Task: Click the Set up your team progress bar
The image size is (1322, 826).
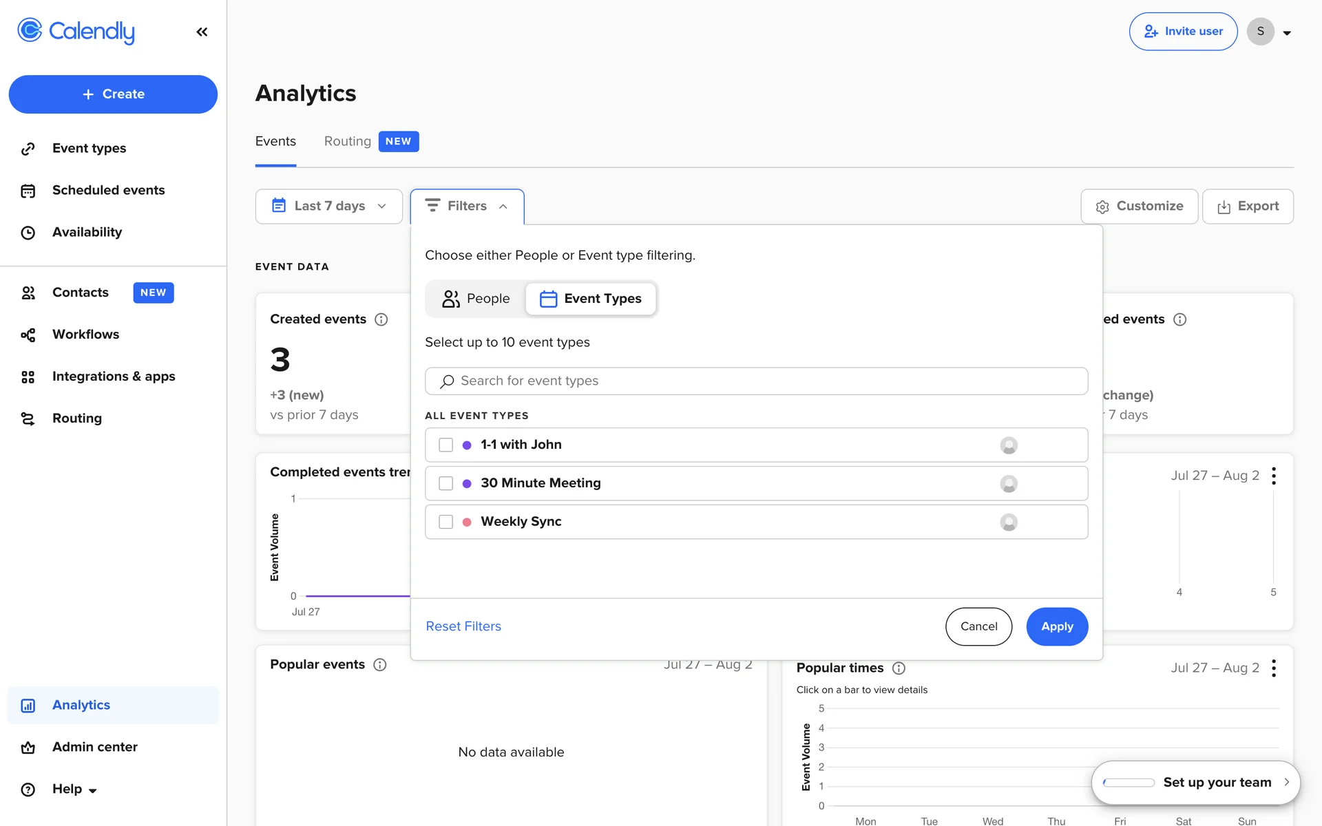Action: [x=1129, y=783]
